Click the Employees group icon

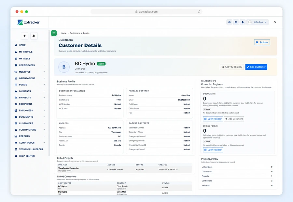[x=16, y=110]
